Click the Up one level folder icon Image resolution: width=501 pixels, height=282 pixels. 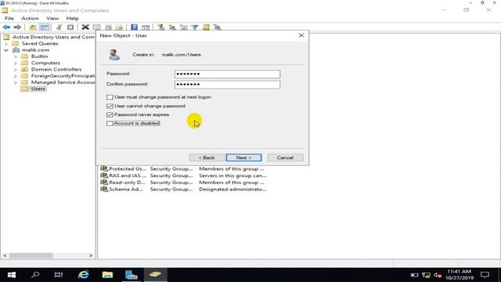coord(33,27)
